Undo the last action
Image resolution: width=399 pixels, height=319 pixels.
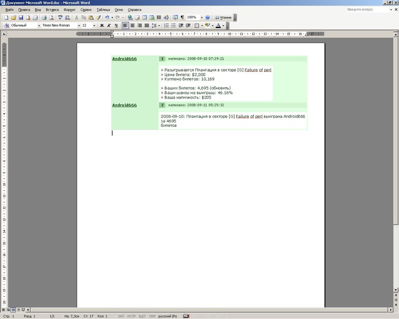[x=107, y=18]
